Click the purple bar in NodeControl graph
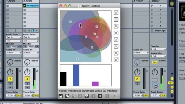Image resolution: width=185 pixels, height=104 pixels. [x=95, y=84]
